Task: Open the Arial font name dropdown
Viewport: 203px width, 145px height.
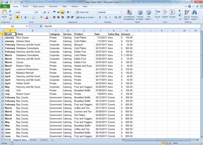Action: pos(34,12)
